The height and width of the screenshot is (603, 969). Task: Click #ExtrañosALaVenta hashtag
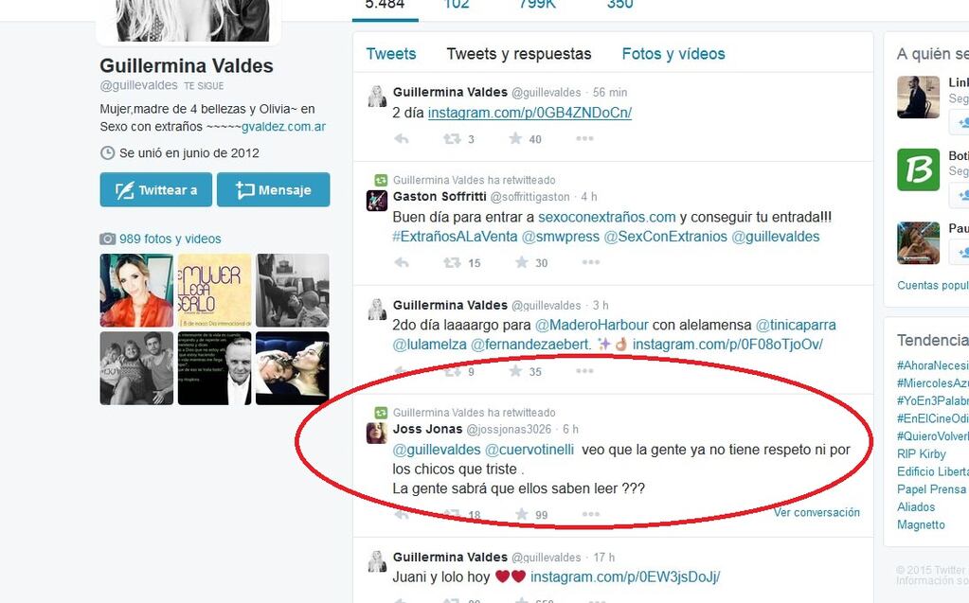click(455, 237)
